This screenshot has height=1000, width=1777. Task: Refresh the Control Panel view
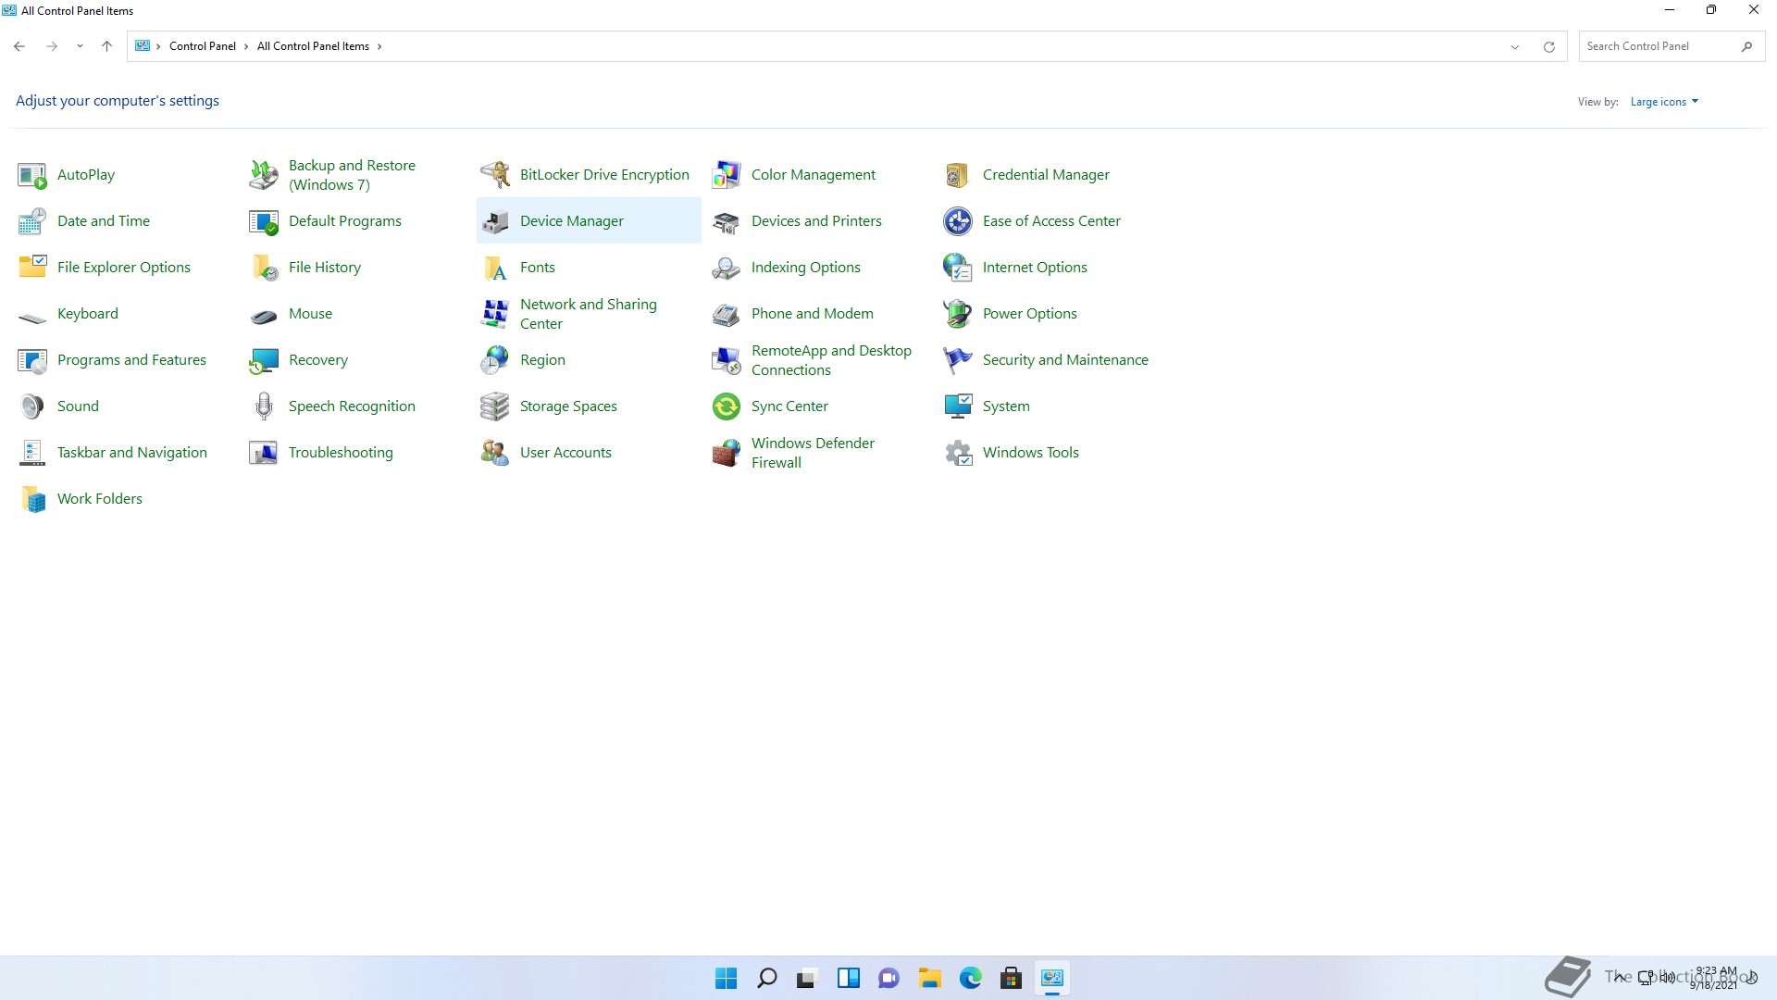1549,47
